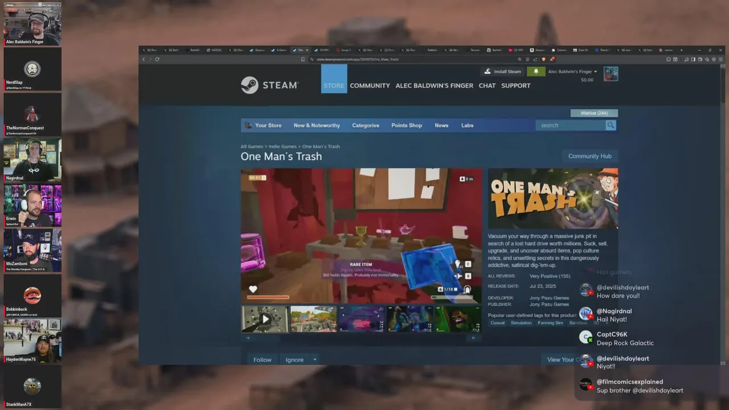Expand the Ignore options dropdown arrow
The height and width of the screenshot is (410, 729).
[314, 359]
